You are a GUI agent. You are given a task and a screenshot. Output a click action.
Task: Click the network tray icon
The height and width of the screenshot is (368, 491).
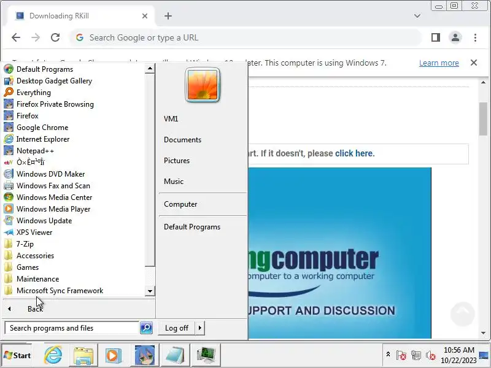coord(416,355)
